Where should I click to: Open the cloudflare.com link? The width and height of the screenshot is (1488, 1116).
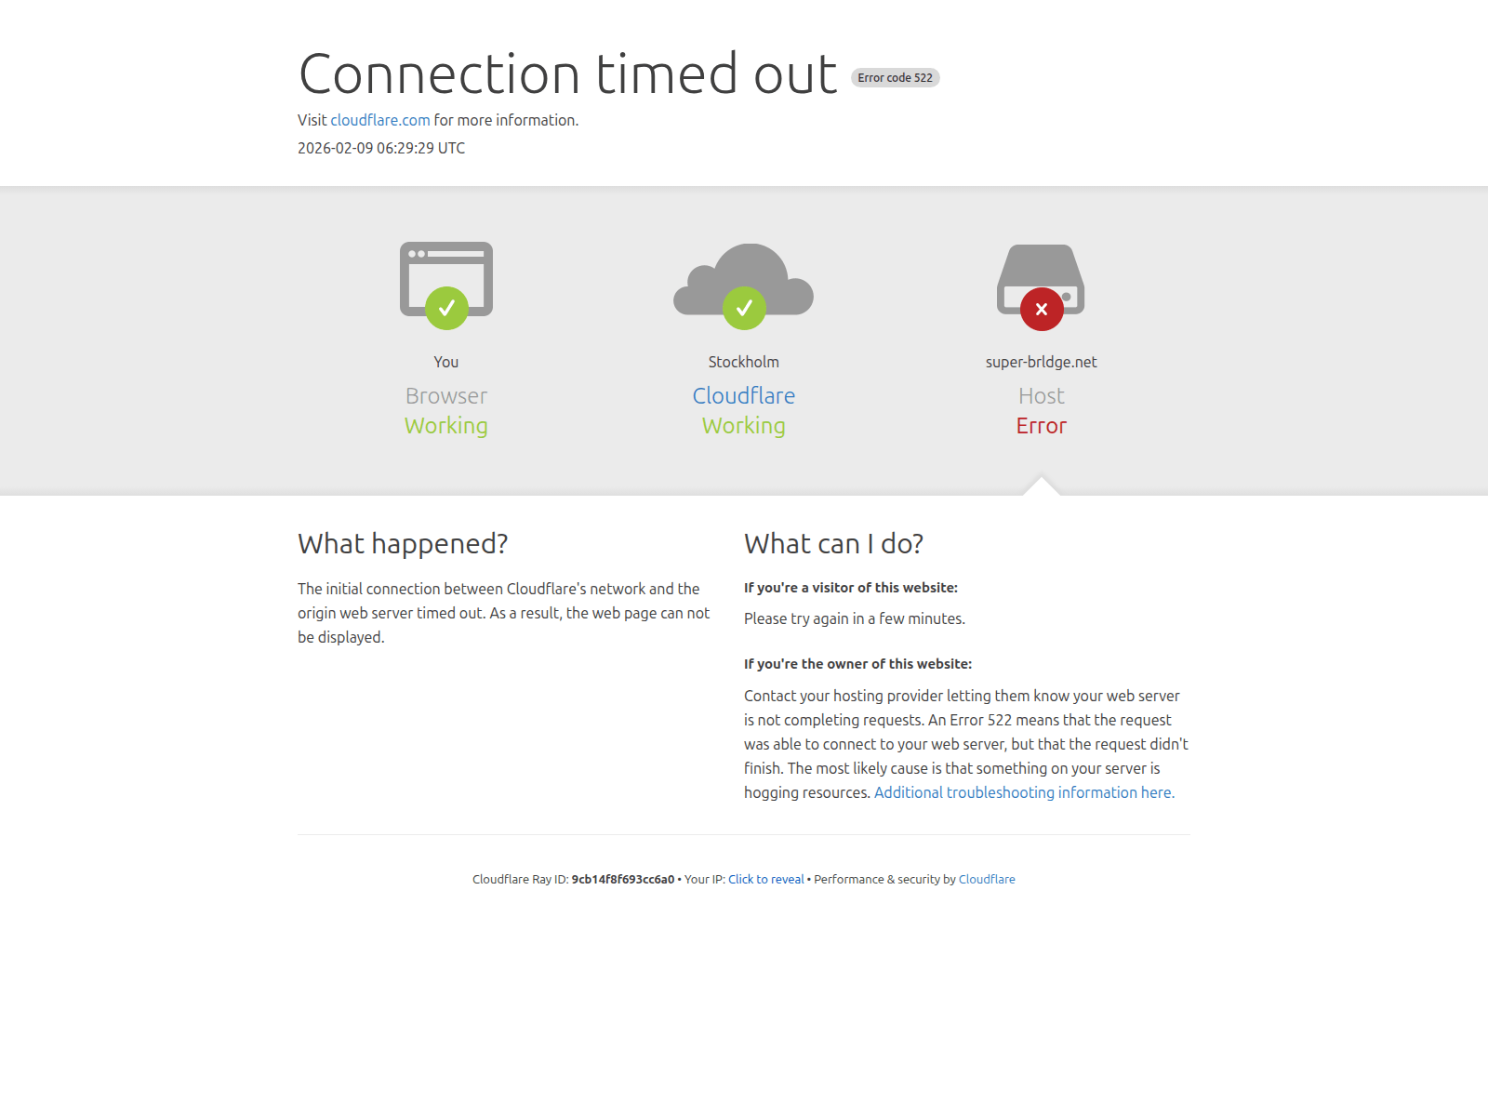380,120
